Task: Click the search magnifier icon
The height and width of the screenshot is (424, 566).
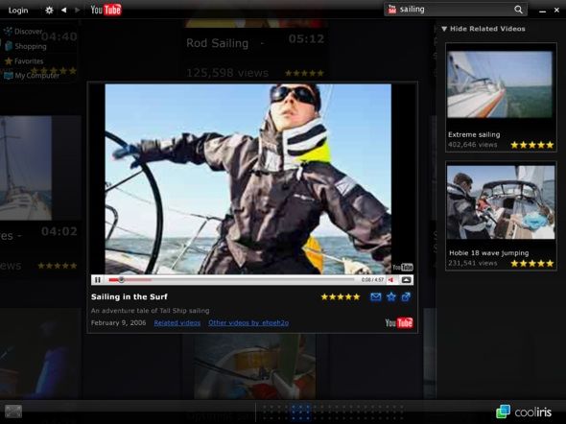Action: 518,10
